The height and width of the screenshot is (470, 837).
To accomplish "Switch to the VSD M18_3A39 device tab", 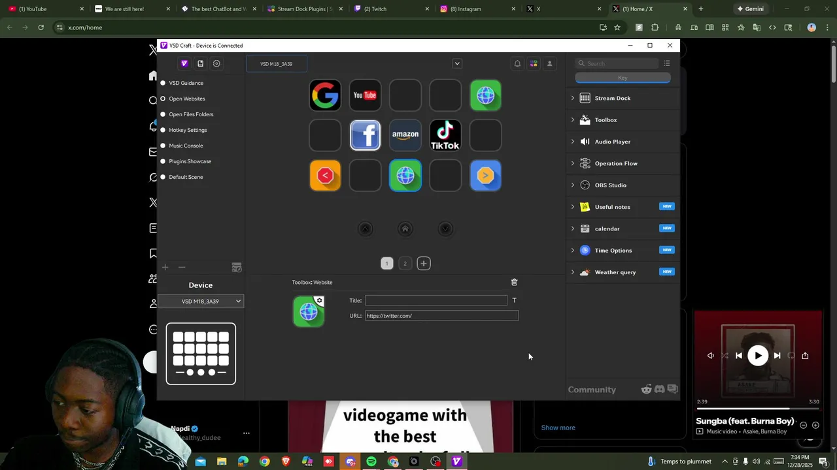I will coord(276,64).
